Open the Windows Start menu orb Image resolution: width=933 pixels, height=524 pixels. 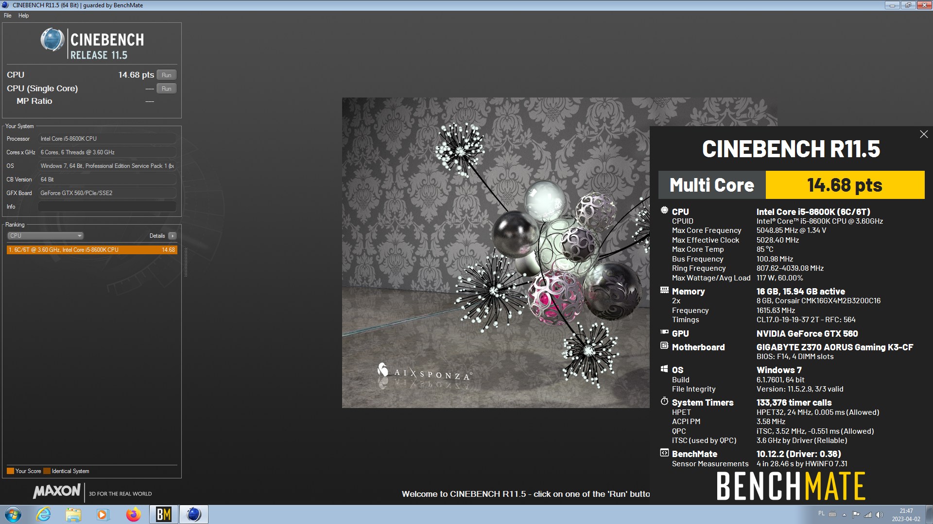pos(13,514)
